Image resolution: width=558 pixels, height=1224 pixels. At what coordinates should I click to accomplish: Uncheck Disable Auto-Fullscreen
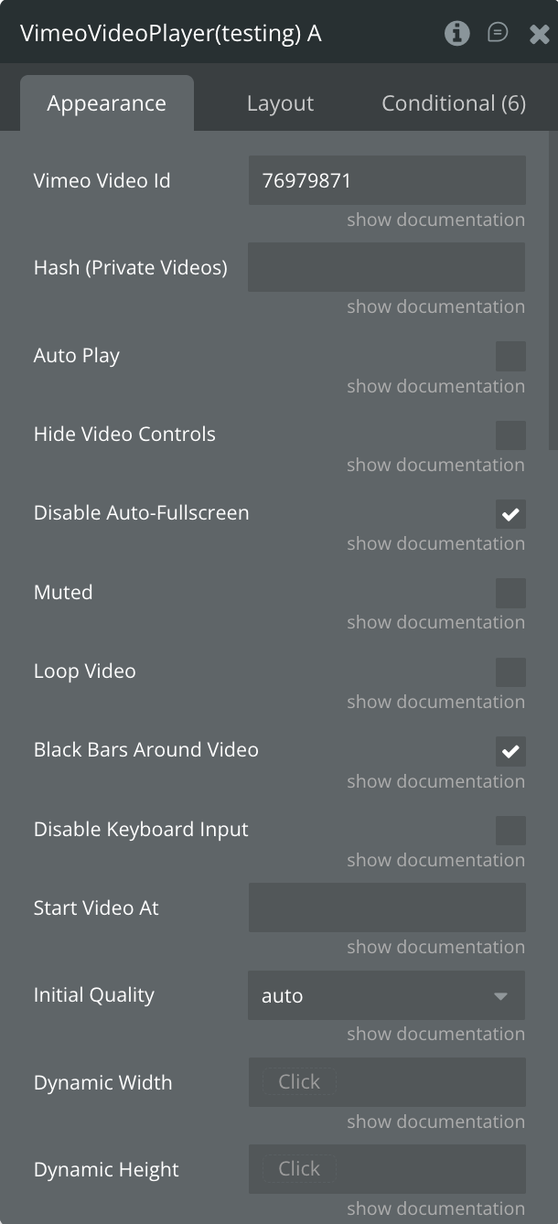click(510, 514)
